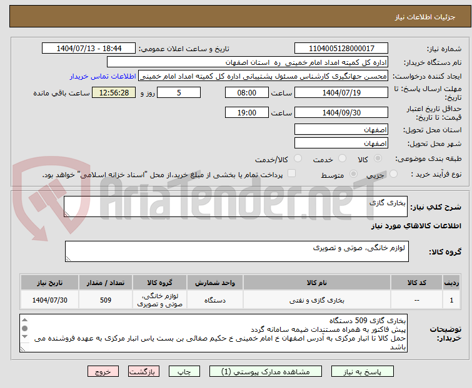Image resolution: width=472 pixels, height=388 pixels.
Task: Click the پاسخ به نیاز button
Action: coord(363,372)
